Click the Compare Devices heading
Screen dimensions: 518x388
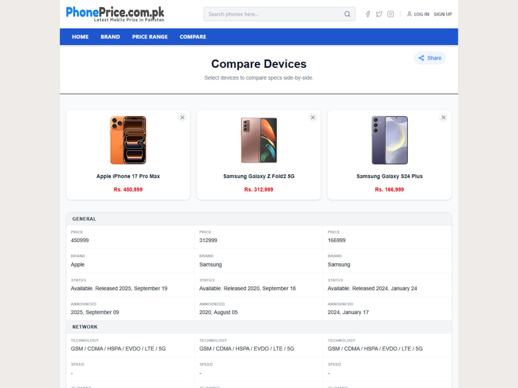tap(259, 64)
